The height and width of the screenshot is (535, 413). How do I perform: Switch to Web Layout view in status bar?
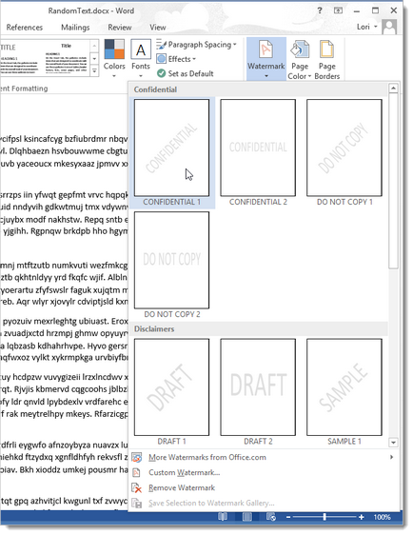[x=271, y=517]
